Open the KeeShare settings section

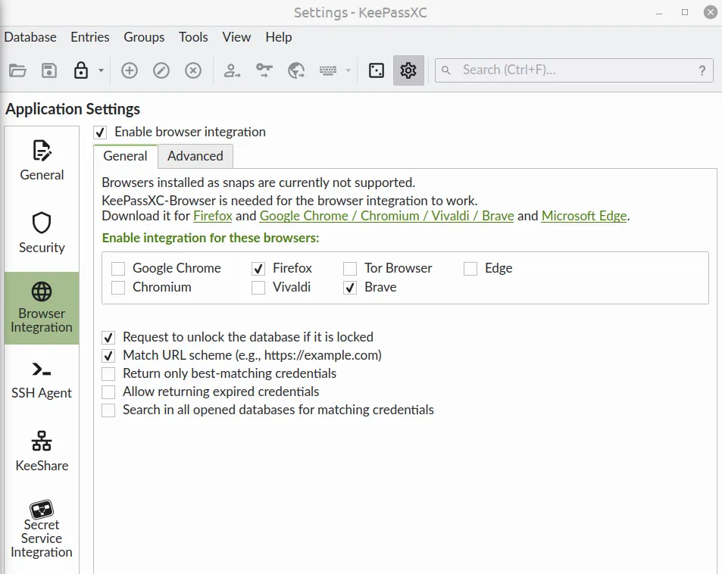41,451
